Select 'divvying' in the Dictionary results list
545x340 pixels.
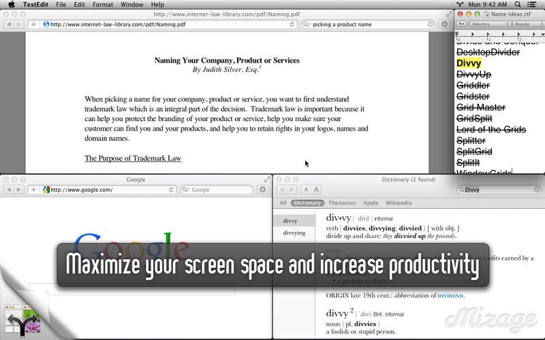coord(294,233)
